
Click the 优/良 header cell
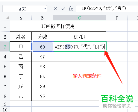tap(80, 37)
